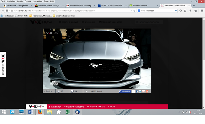Open HILFE in the red bar
The width and height of the screenshot is (205, 124).
pyautogui.click(x=111, y=107)
